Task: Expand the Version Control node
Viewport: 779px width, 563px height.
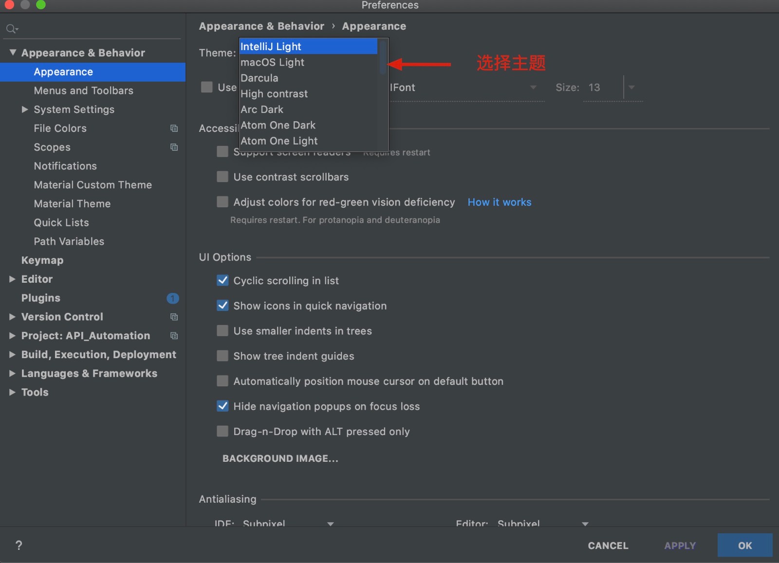Action: pos(13,317)
